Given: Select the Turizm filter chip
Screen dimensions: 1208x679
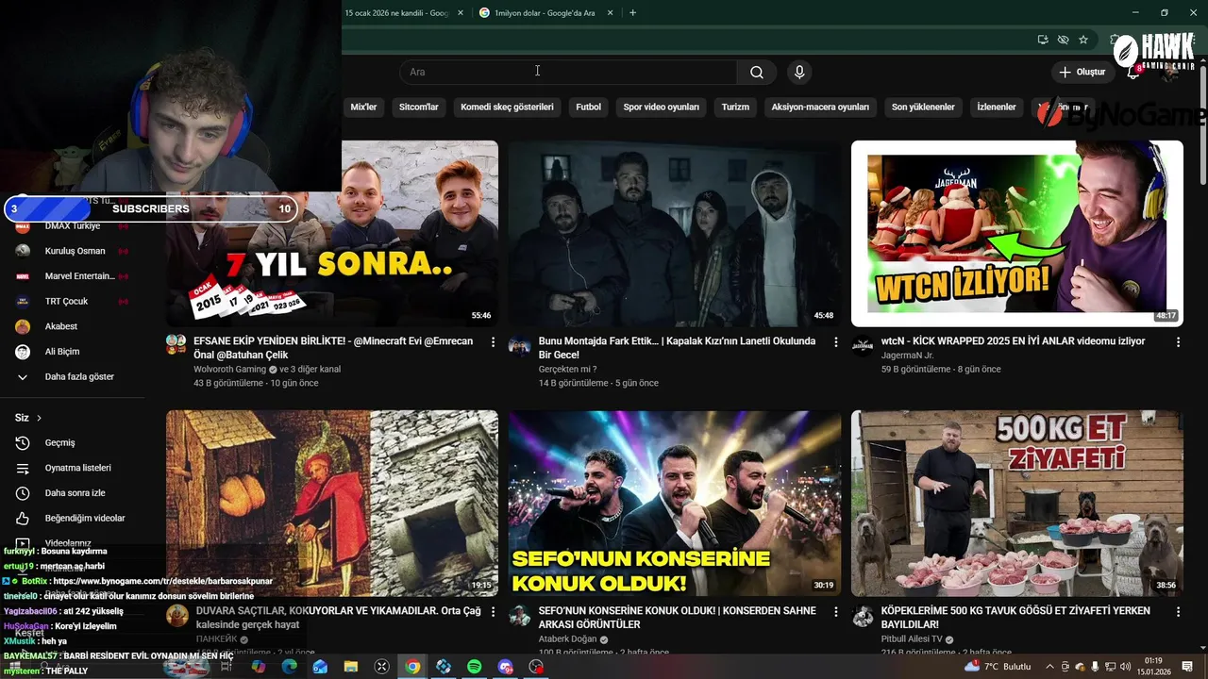Looking at the screenshot, I should coord(735,107).
